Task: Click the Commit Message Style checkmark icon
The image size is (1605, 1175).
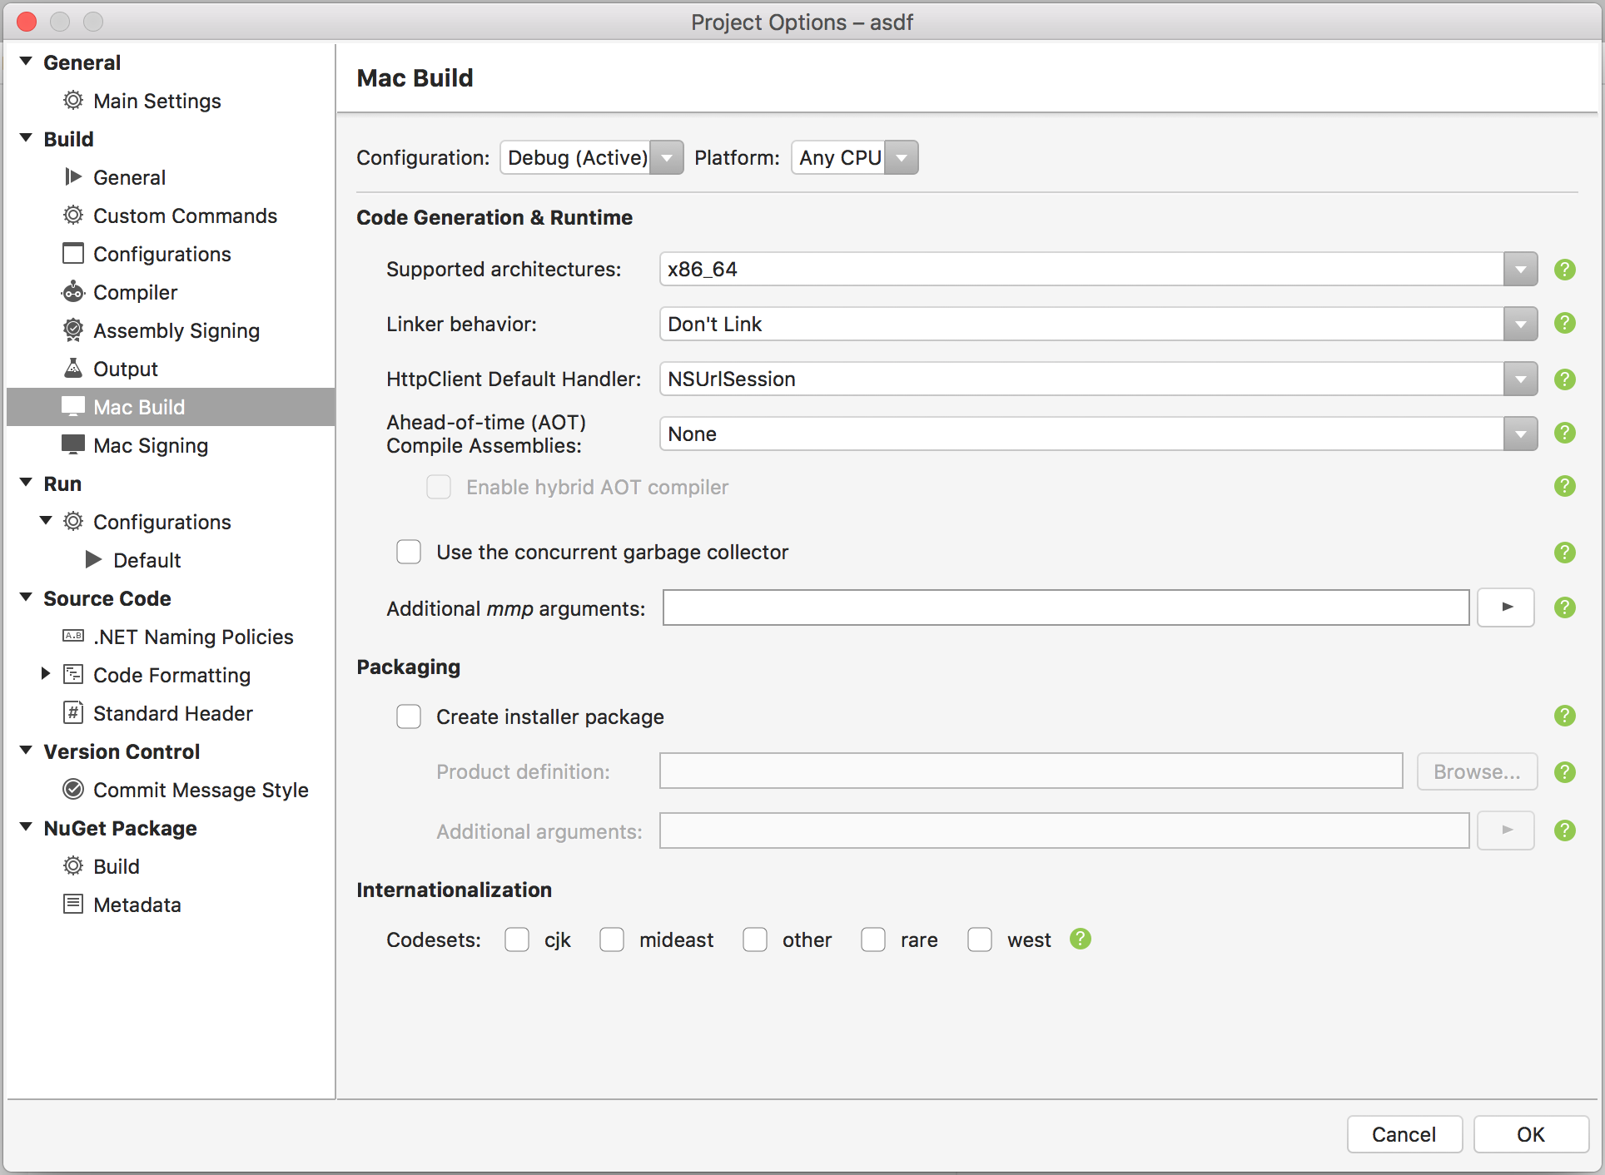Action: (73, 790)
